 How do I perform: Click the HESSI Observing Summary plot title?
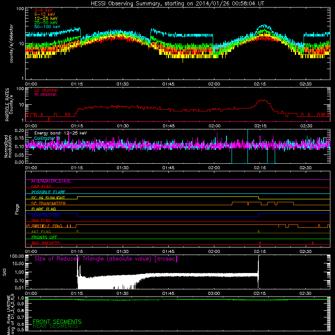[x=178, y=3]
